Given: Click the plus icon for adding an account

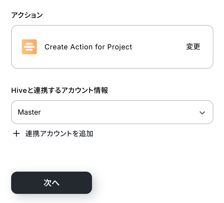Looking at the screenshot, I should [16, 134].
